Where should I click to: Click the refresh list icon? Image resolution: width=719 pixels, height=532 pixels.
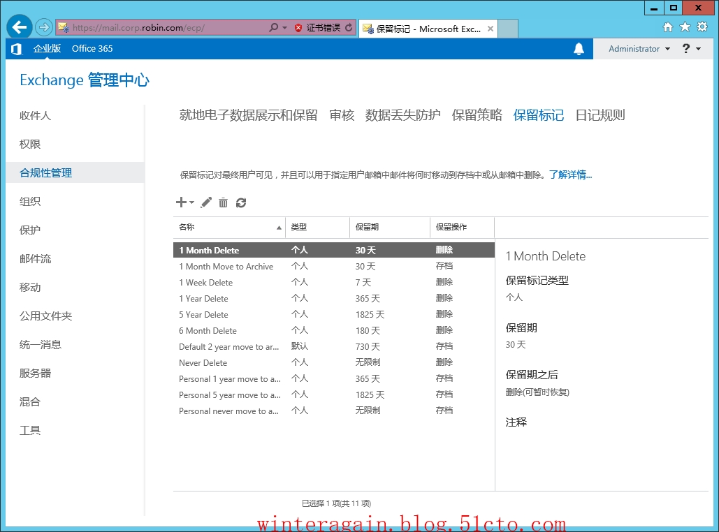coord(241,202)
